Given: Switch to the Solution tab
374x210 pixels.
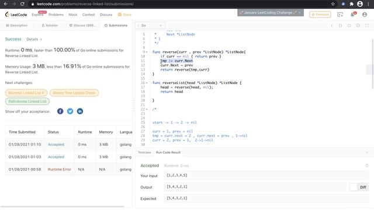Looking at the screenshot, I should tap(50, 26).
